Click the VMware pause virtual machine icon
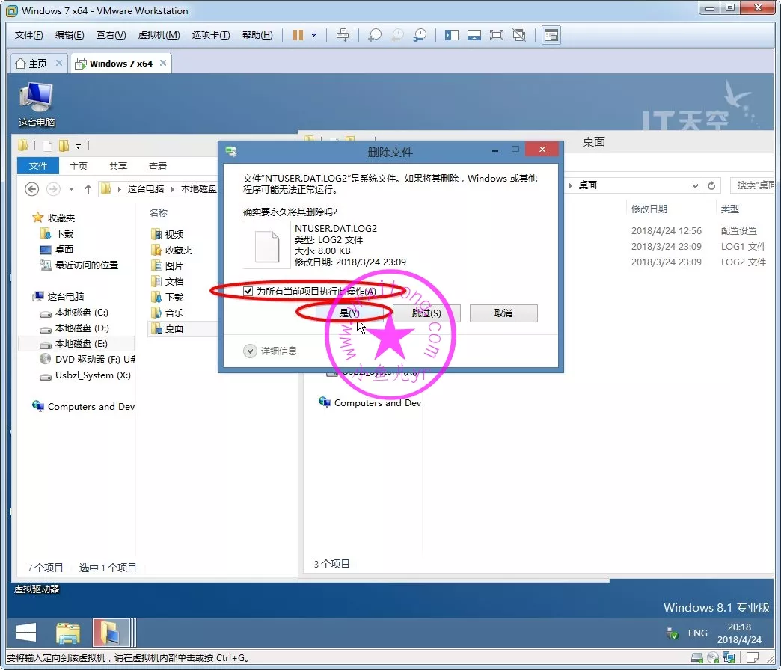The width and height of the screenshot is (781, 670). pos(298,35)
